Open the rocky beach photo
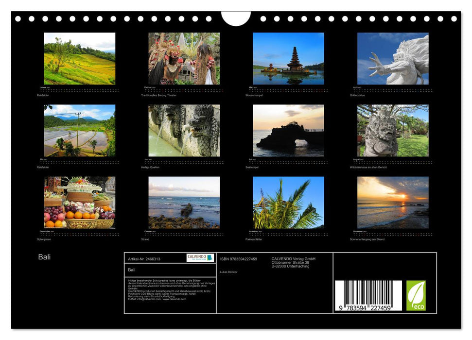 tap(184, 203)
